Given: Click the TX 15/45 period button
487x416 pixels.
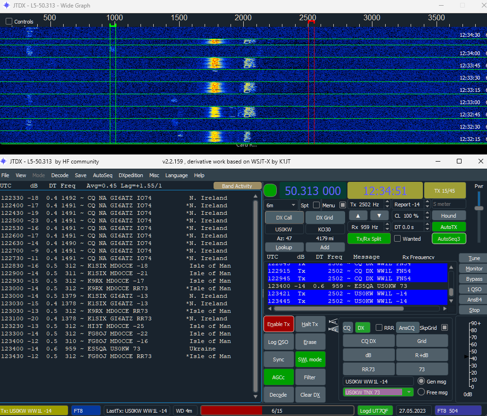Looking at the screenshot, I should click(445, 190).
